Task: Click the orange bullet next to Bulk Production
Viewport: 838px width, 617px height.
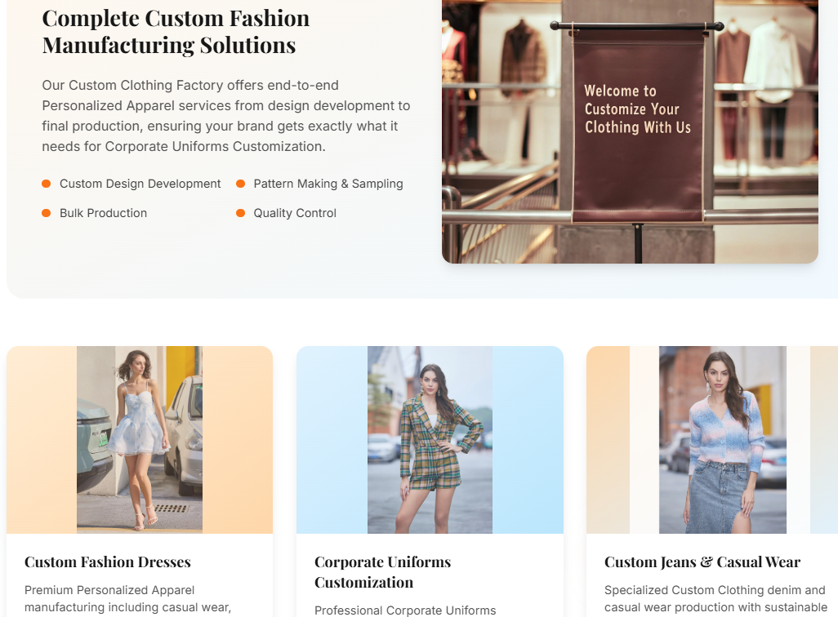Action: [x=47, y=213]
